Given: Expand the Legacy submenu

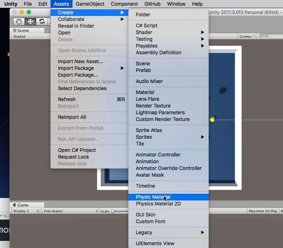Looking at the screenshot, I should coord(169,232).
